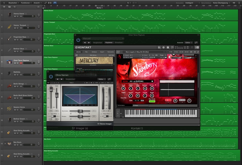Click the Load button in Waves toolbar
The height and width of the screenshot is (165, 242).
click(x=102, y=83)
